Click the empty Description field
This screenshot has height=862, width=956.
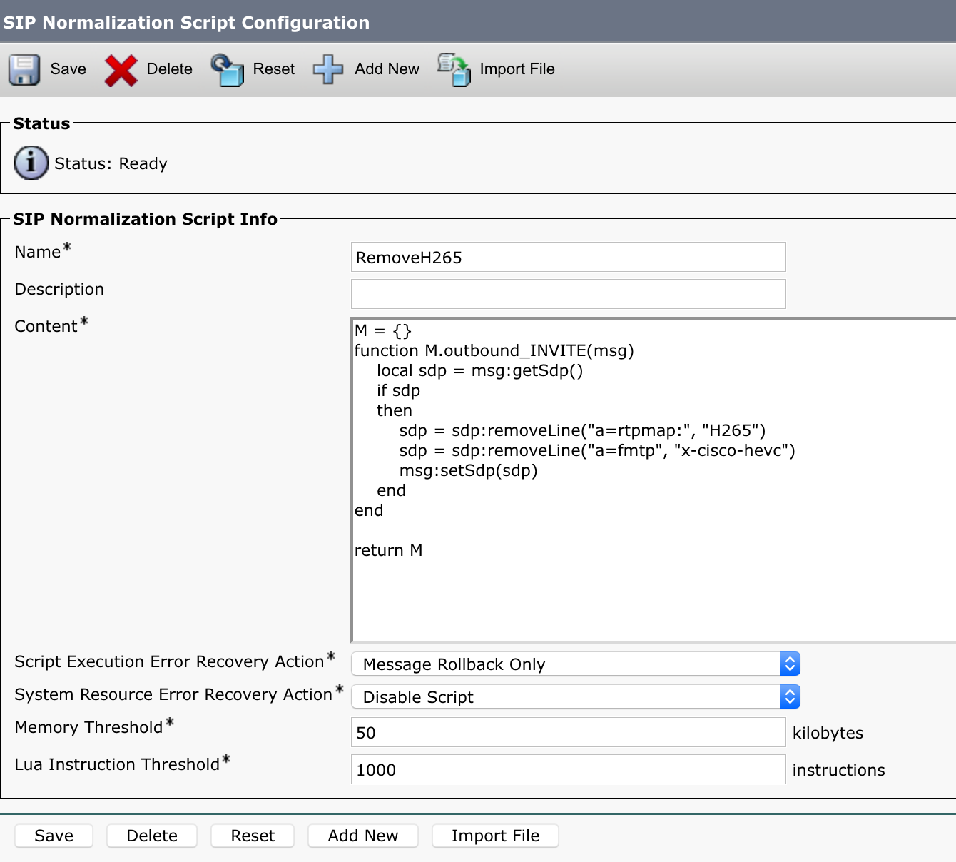pyautogui.click(x=569, y=294)
